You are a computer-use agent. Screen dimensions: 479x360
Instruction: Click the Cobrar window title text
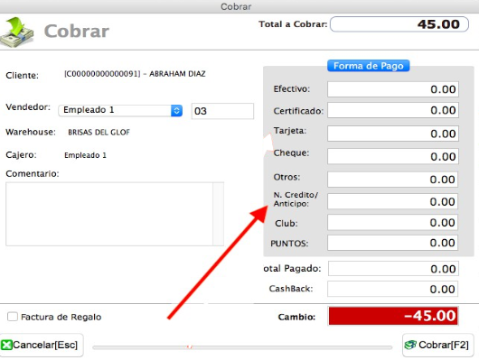pyautogui.click(x=236, y=6)
